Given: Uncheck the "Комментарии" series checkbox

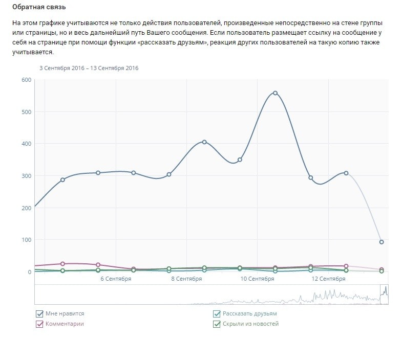Looking at the screenshot, I should pyautogui.click(x=39, y=324).
